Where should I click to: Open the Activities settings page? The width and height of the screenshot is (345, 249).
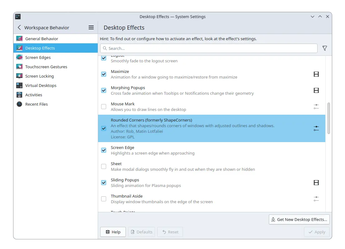pyautogui.click(x=56, y=95)
